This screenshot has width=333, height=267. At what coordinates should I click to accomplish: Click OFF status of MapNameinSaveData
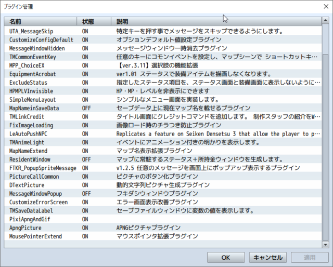point(86,108)
